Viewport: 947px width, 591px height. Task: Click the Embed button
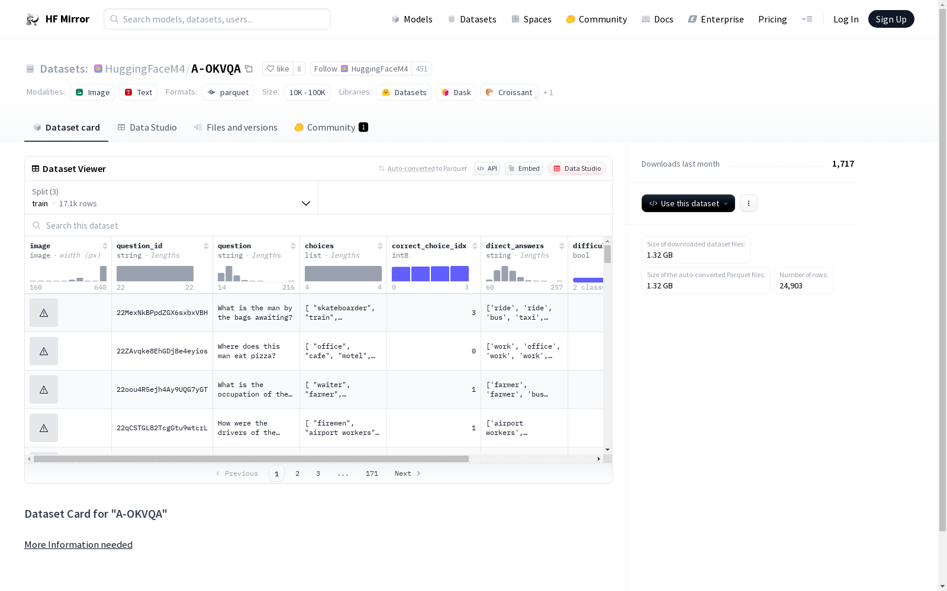(x=524, y=168)
